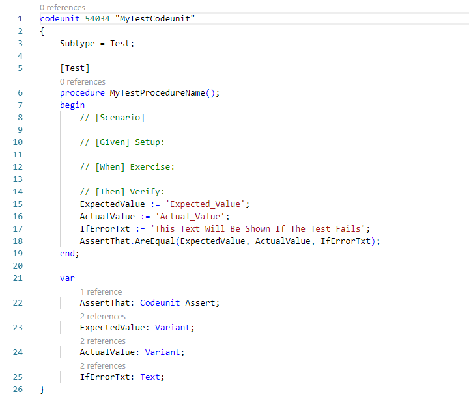The height and width of the screenshot is (411, 469).
Task: Click the Codeunit type keyword on line 22
Action: 160,303
